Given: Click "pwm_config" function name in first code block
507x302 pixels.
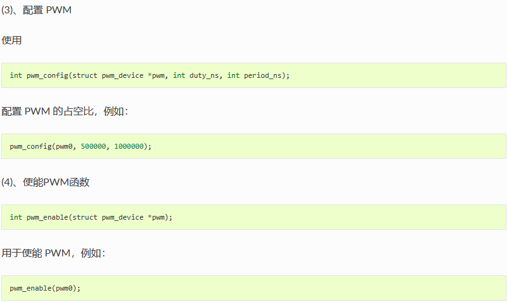Looking at the screenshot, I should [x=47, y=75].
